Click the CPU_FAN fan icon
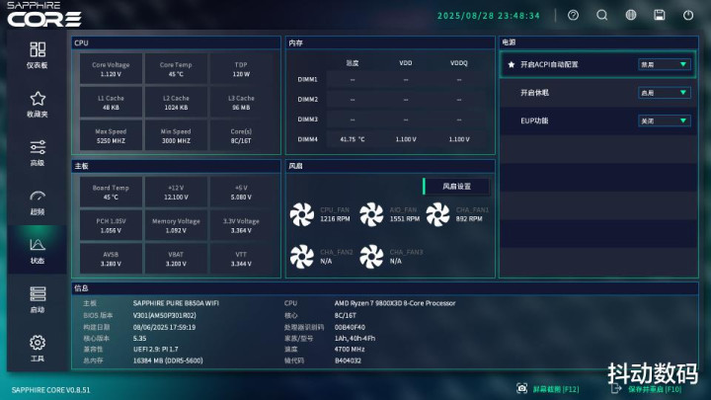Viewport: 711px width, 400px height. 302,214
